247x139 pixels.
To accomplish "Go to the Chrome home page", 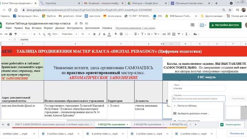I will coord(16,10).
